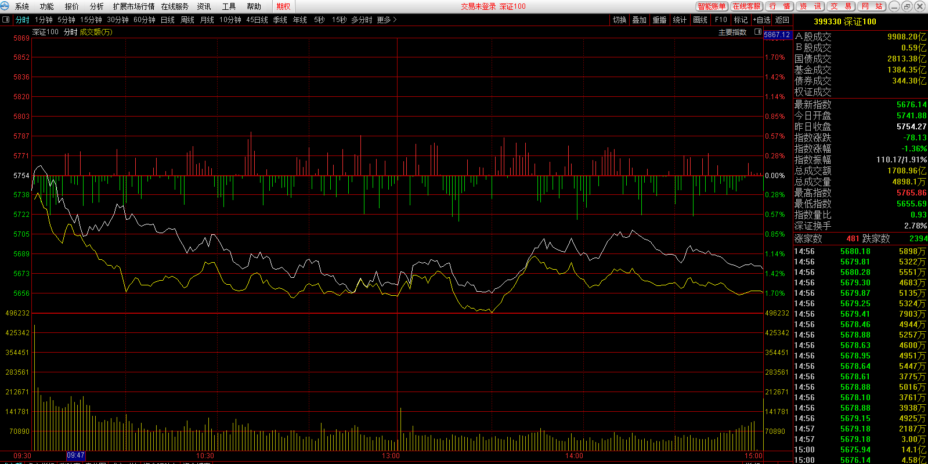Toggle the side panel icon beside 分时

point(6,20)
